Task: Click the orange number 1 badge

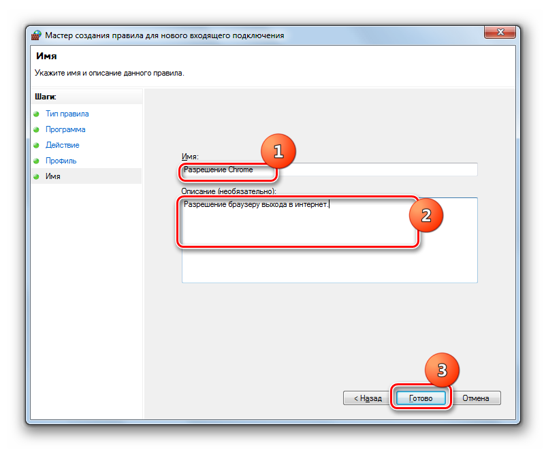Action: pyautogui.click(x=278, y=151)
